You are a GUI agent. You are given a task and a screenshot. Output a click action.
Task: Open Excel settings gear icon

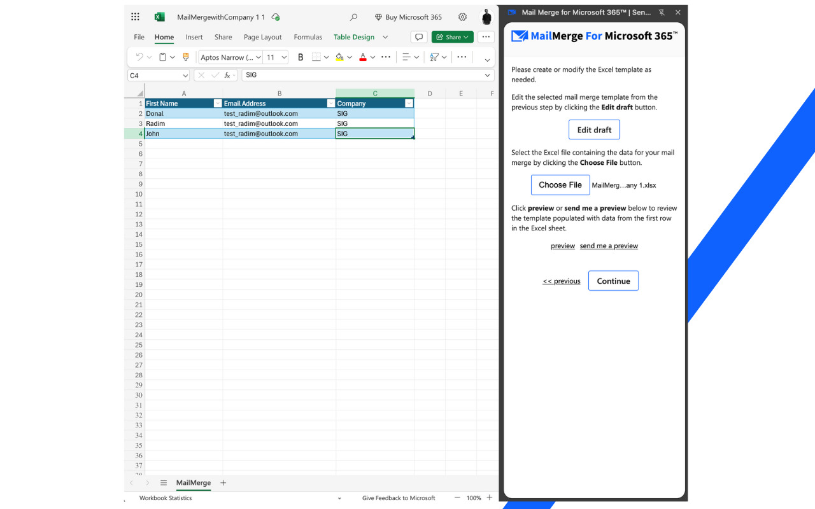pos(462,17)
